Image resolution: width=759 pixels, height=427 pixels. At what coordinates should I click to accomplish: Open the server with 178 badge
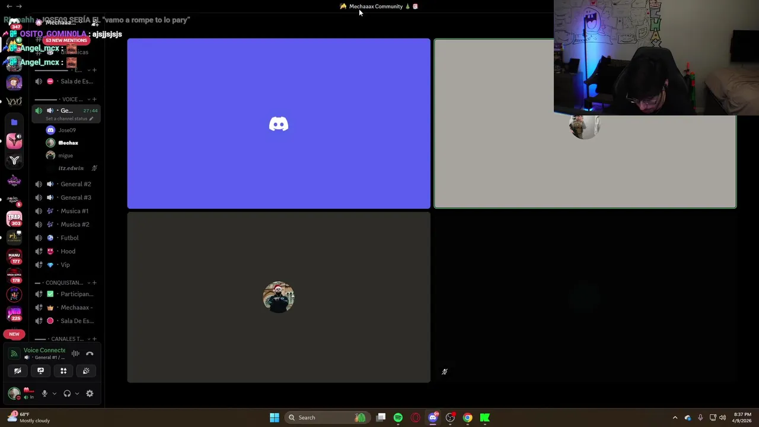click(x=14, y=275)
